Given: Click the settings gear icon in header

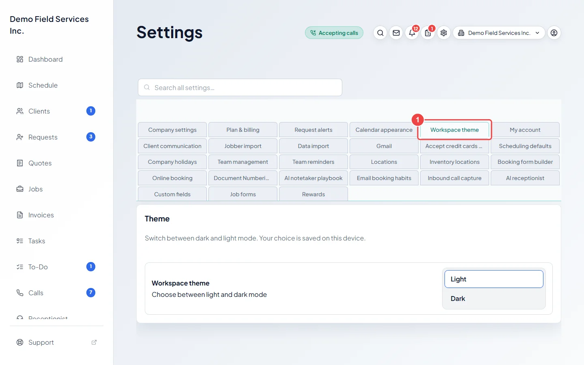Looking at the screenshot, I should (x=444, y=33).
